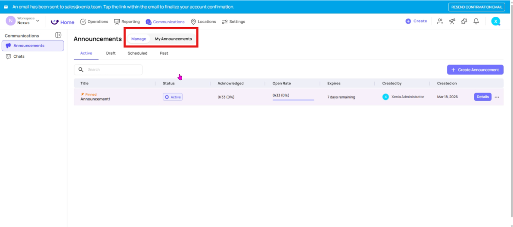Click the Open Rate progress bar
513x227 pixels.
click(x=293, y=100)
